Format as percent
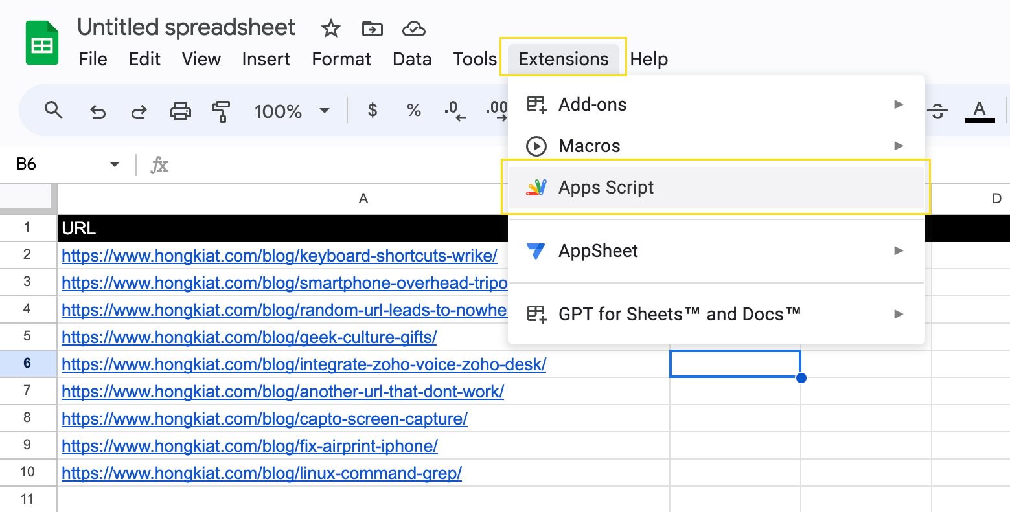The image size is (1010, 512). (413, 111)
